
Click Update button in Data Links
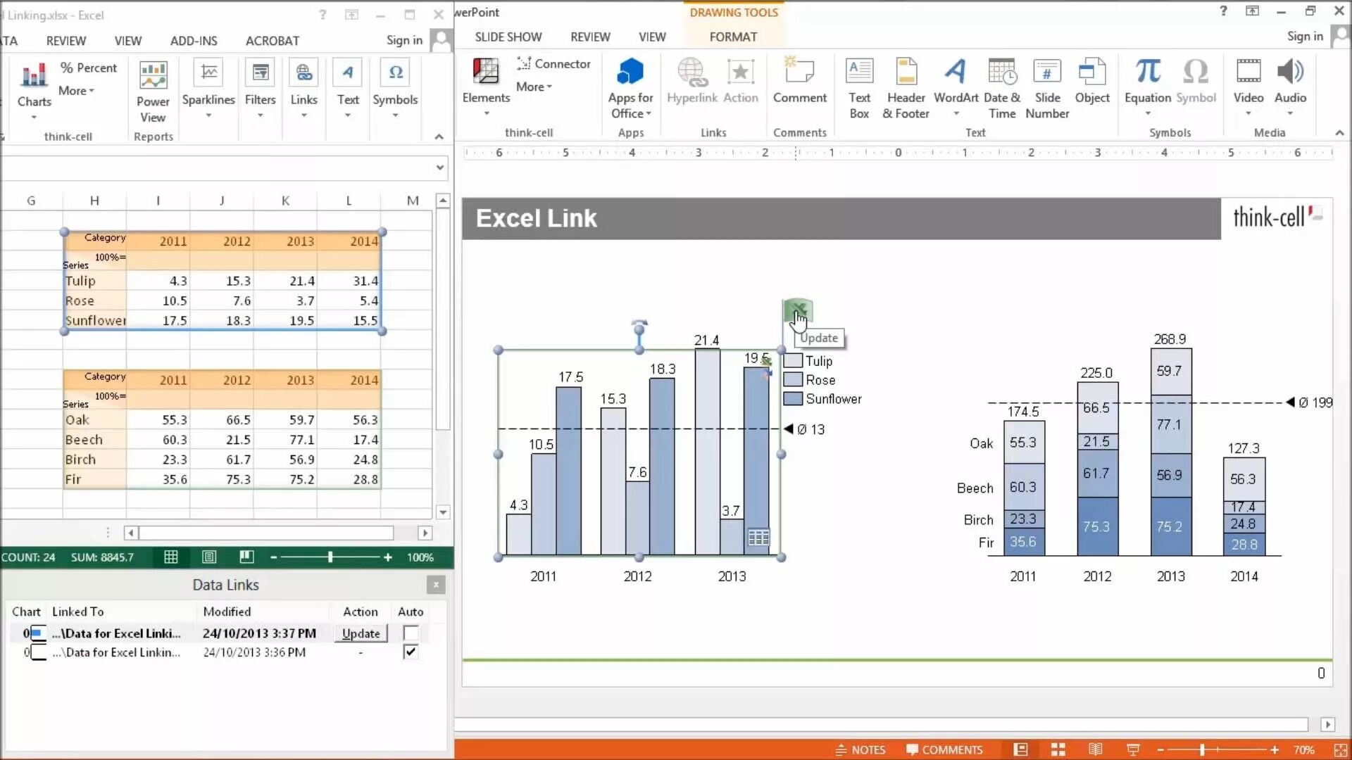(x=361, y=633)
